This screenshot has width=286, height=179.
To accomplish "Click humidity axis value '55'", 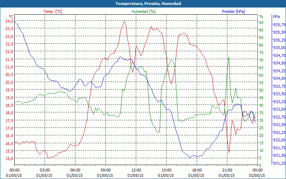I will tap(261, 83).
